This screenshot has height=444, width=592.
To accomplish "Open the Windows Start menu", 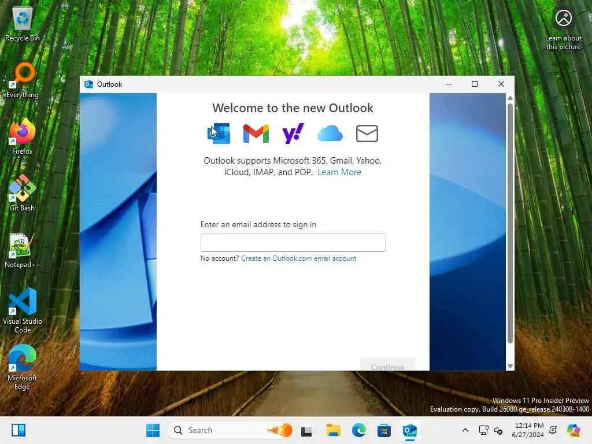I will (x=153, y=430).
